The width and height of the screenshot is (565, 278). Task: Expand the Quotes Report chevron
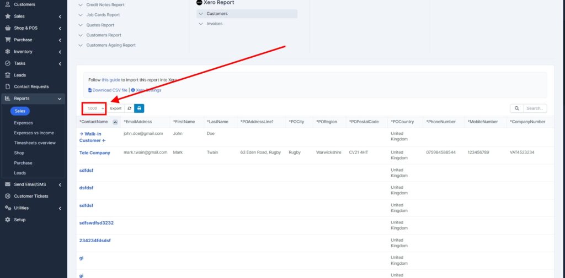coord(81,25)
